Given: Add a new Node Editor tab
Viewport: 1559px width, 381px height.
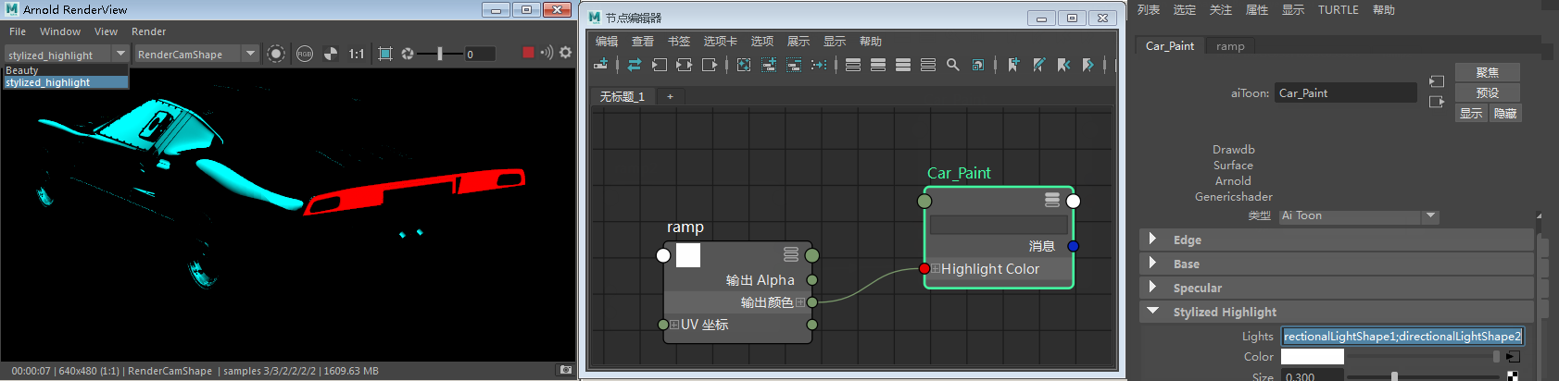Looking at the screenshot, I should pos(670,96).
